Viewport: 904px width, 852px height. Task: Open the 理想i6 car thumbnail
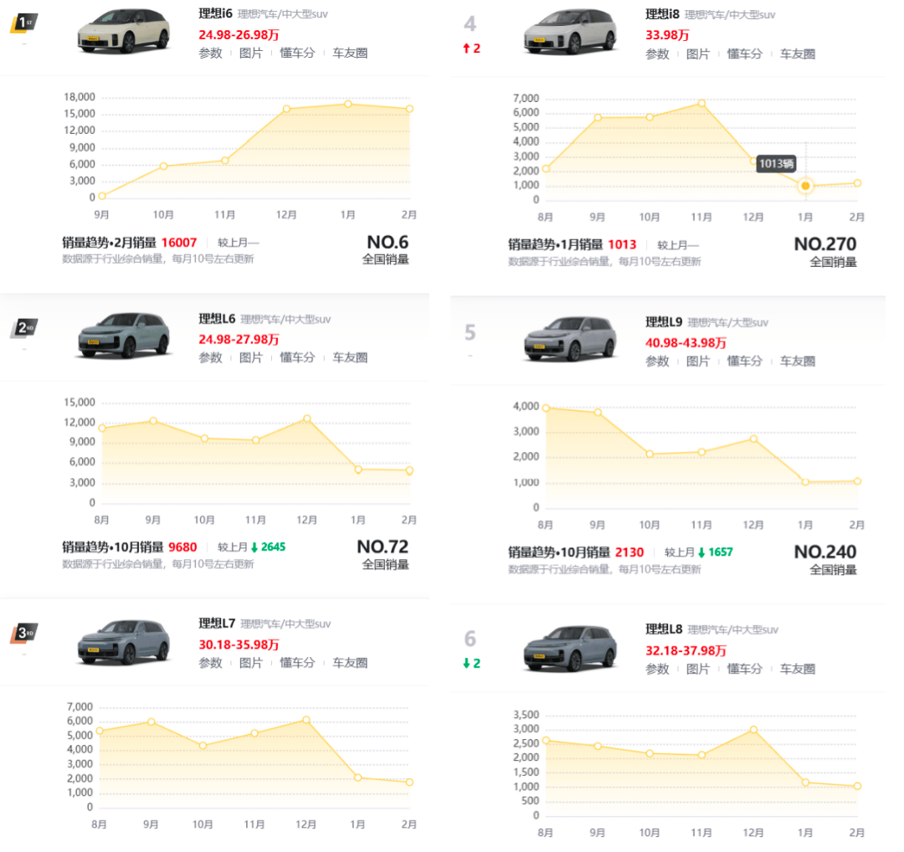(x=123, y=31)
